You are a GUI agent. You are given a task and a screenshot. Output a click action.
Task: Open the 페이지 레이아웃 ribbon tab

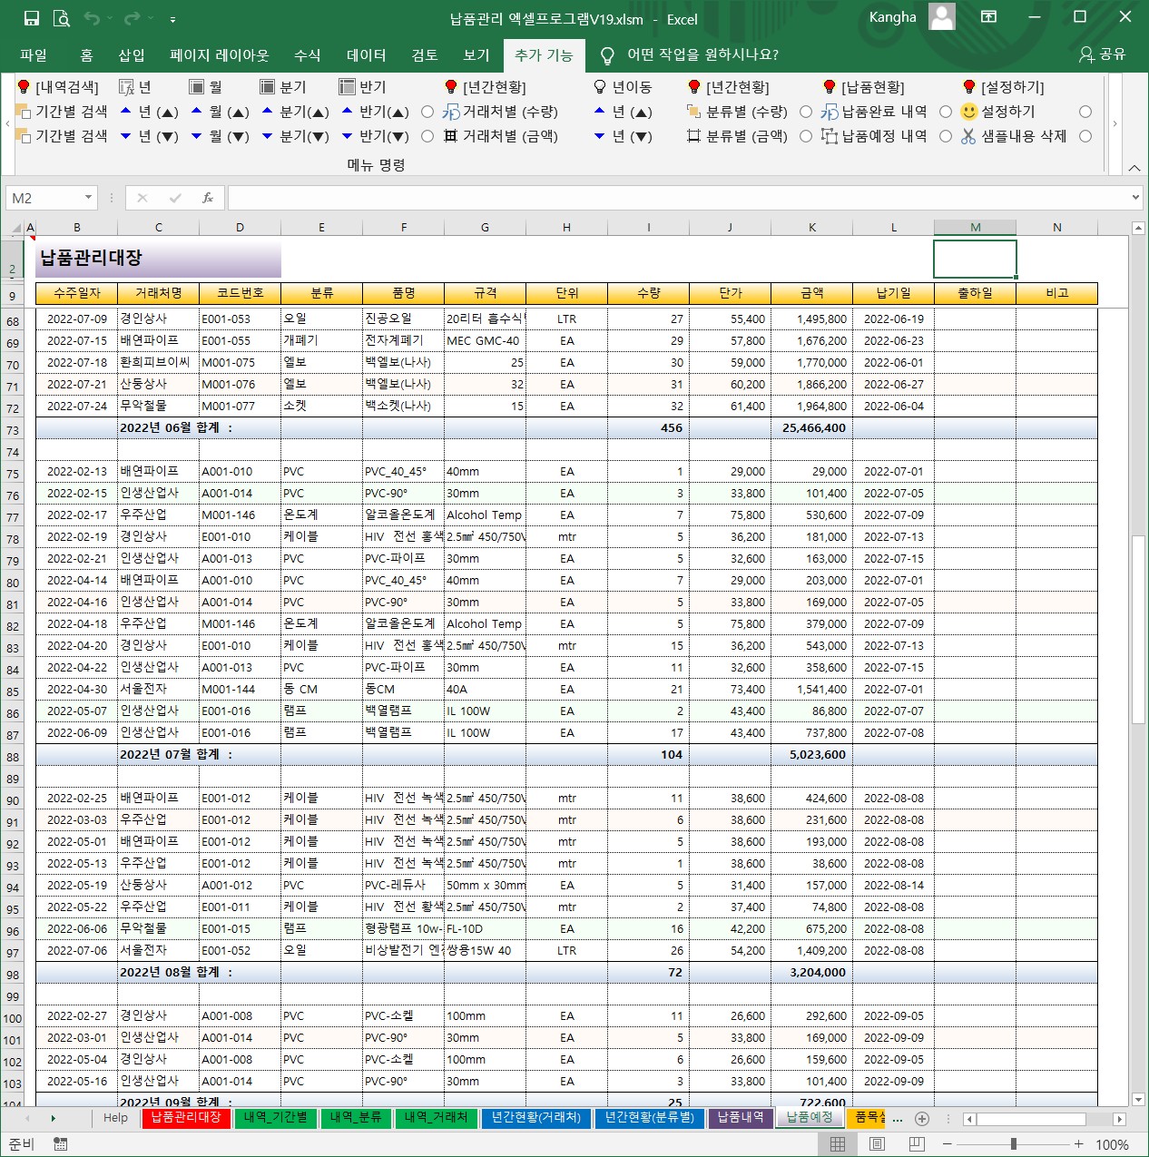220,55
